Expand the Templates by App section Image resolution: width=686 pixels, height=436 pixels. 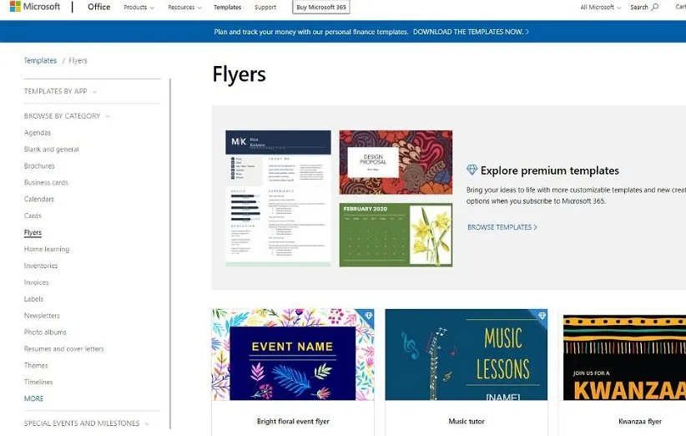pyautogui.click(x=60, y=91)
